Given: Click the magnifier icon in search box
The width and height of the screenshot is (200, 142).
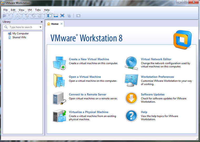Looking at the screenshot, I should click(x=6, y=27).
